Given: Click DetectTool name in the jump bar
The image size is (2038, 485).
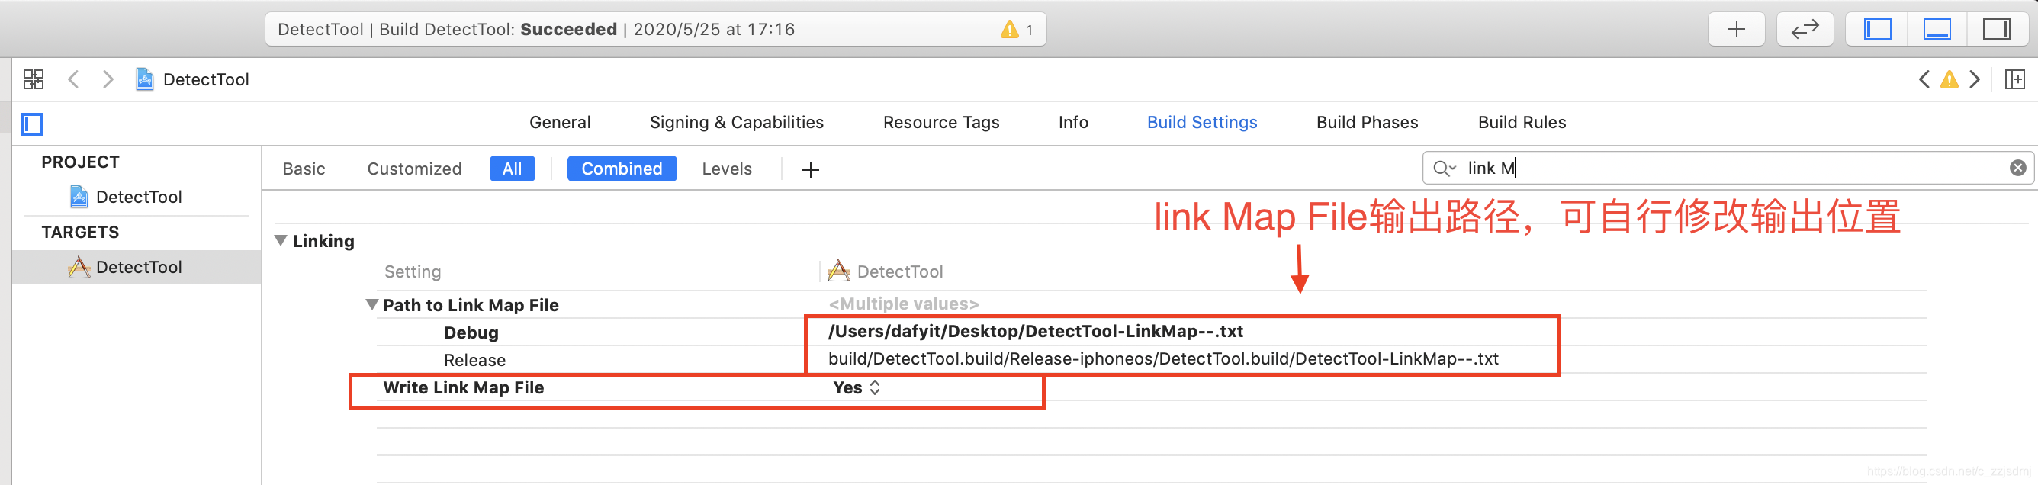Looking at the screenshot, I should pyautogui.click(x=206, y=79).
